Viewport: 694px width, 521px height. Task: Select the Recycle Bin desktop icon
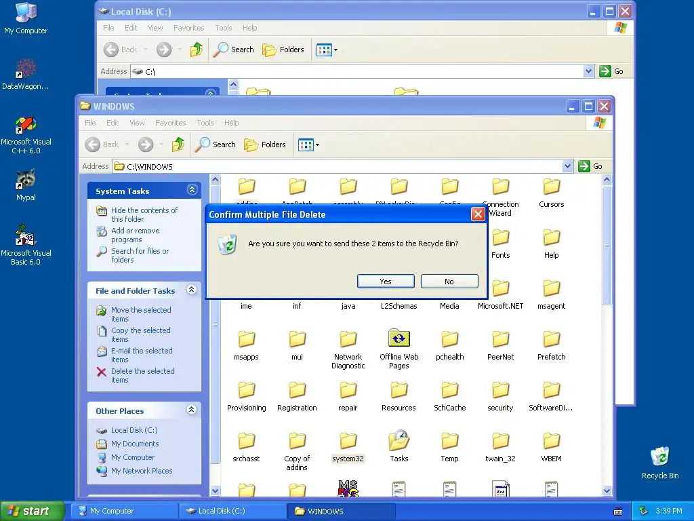660,463
